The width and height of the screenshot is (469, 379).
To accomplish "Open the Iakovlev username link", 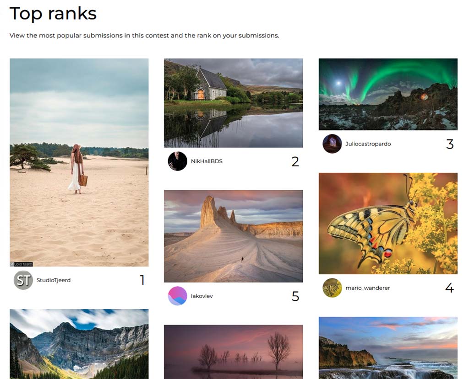I will [x=202, y=296].
